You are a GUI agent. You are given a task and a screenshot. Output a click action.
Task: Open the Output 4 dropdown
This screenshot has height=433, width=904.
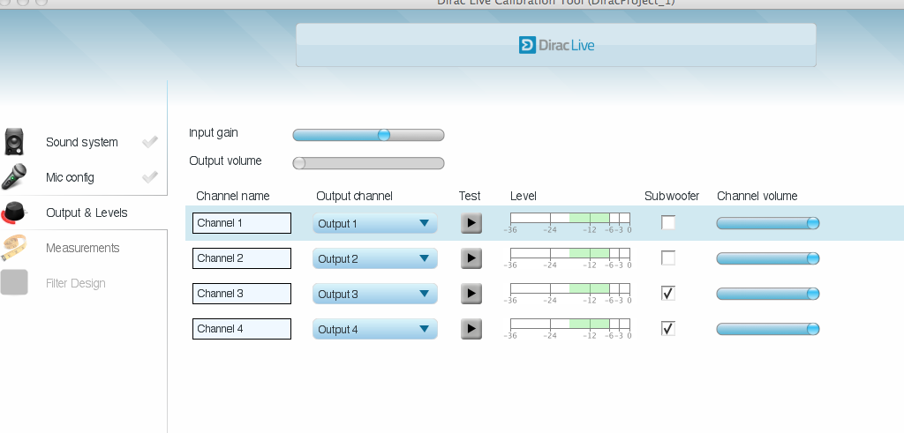coord(374,329)
